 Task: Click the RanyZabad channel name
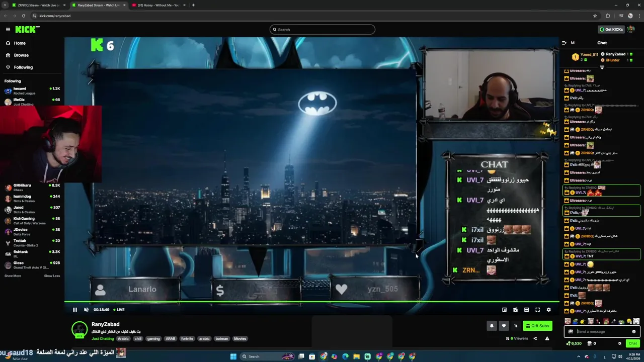106,324
